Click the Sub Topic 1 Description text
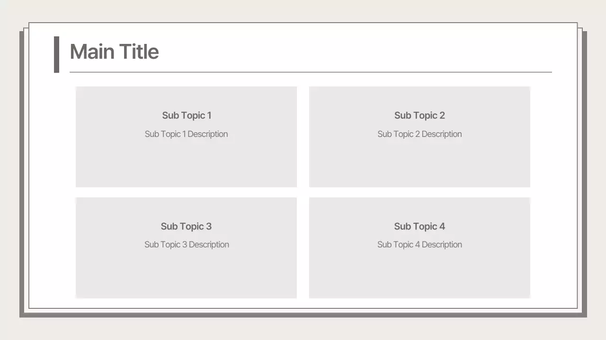Image resolution: width=606 pixels, height=340 pixels. click(x=186, y=134)
